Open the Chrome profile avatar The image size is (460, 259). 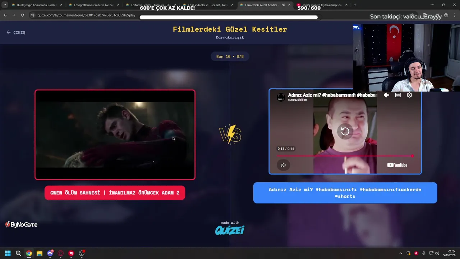pos(446,15)
